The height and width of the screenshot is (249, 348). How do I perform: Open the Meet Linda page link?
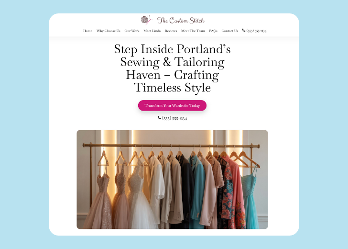[152, 31]
